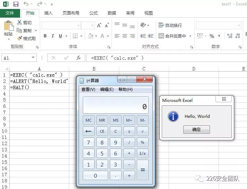Viewport: 247px width, 189px height.
Task: Click the decrease decimal icon
Action: point(237,36)
